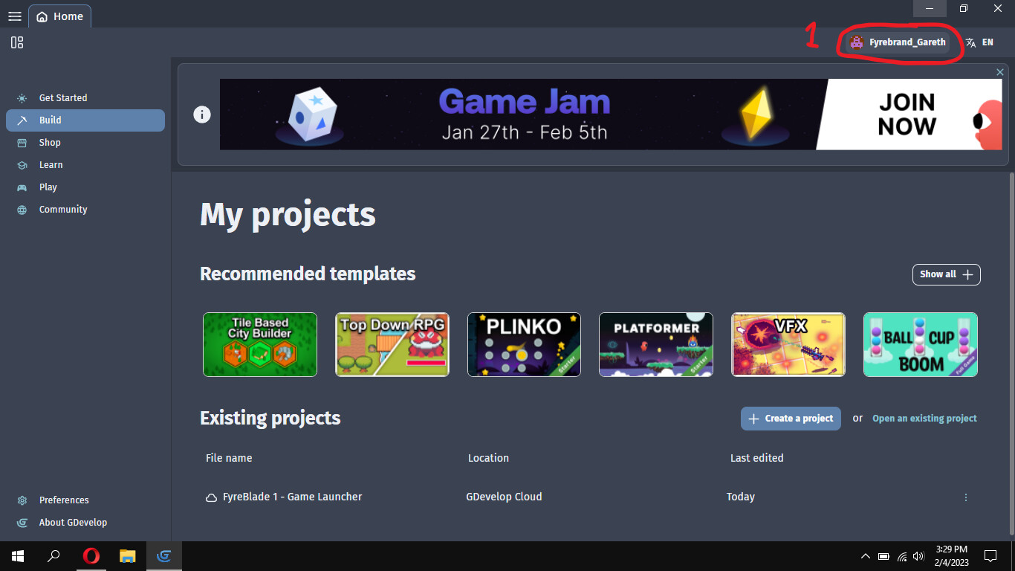Open the Platformer template

656,344
